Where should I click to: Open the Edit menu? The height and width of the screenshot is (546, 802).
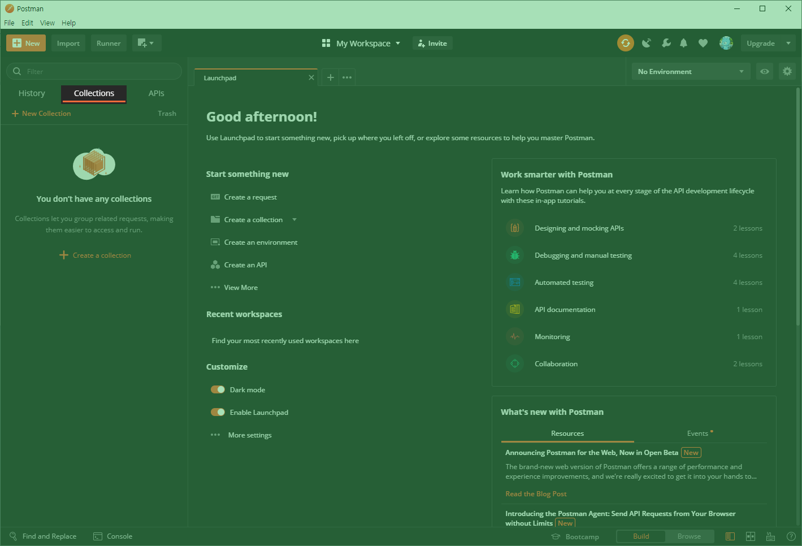[x=27, y=23]
